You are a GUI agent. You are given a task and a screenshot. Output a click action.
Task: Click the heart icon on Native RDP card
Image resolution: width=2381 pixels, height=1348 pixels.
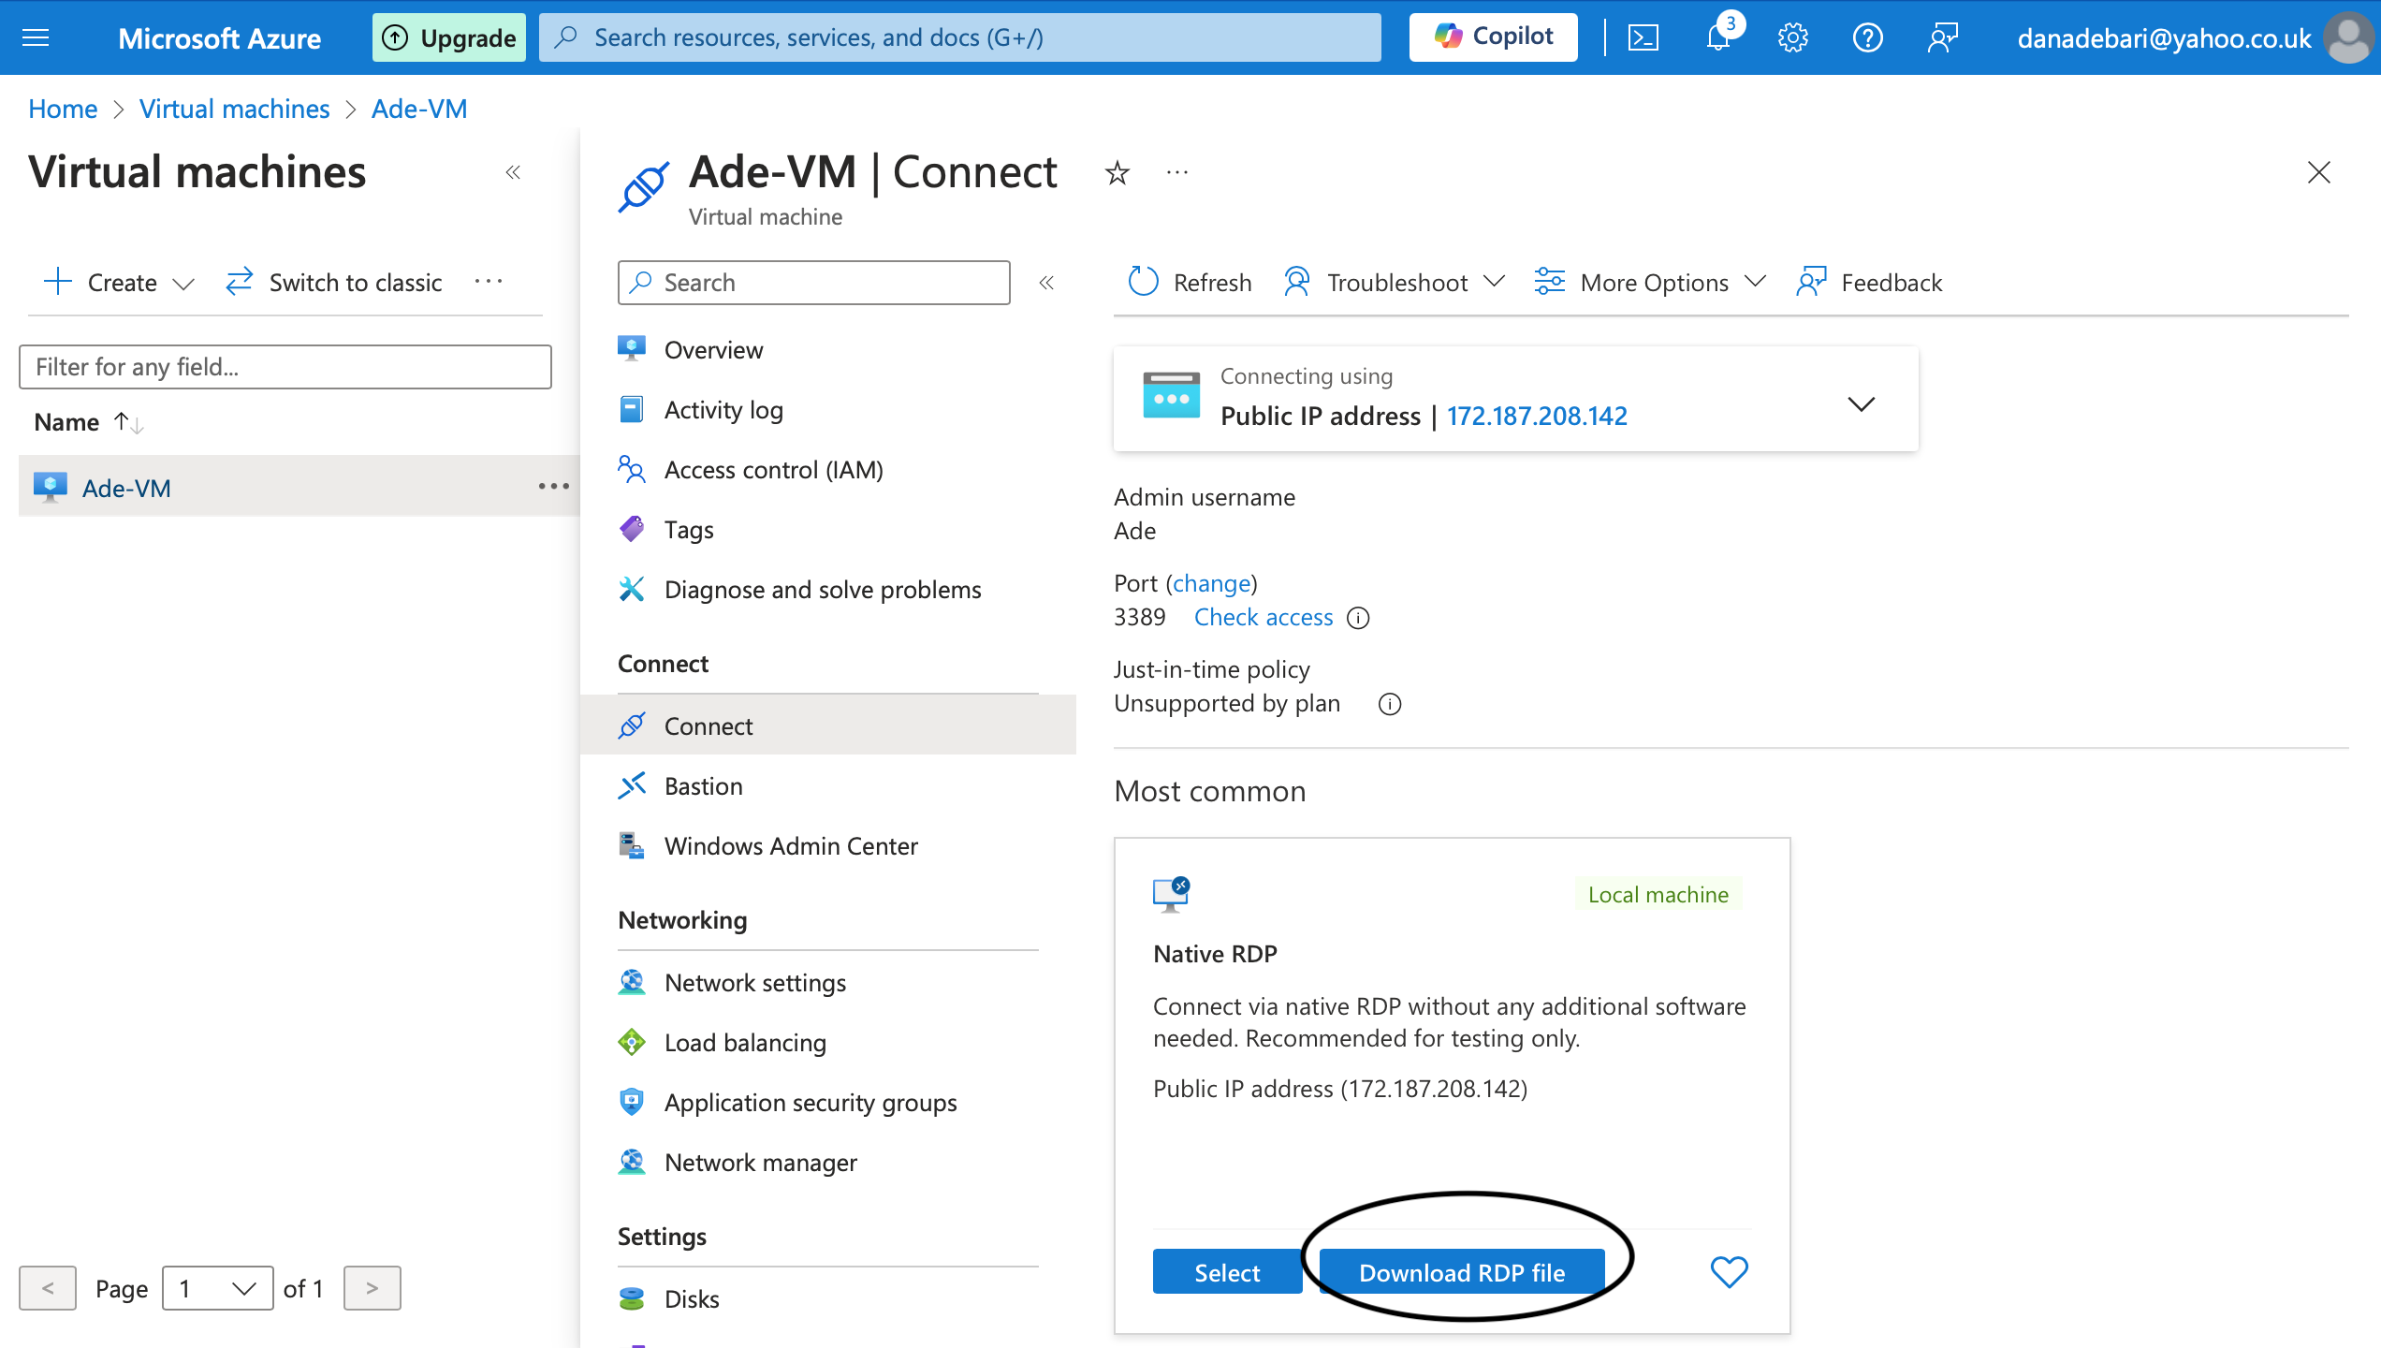1729,1271
